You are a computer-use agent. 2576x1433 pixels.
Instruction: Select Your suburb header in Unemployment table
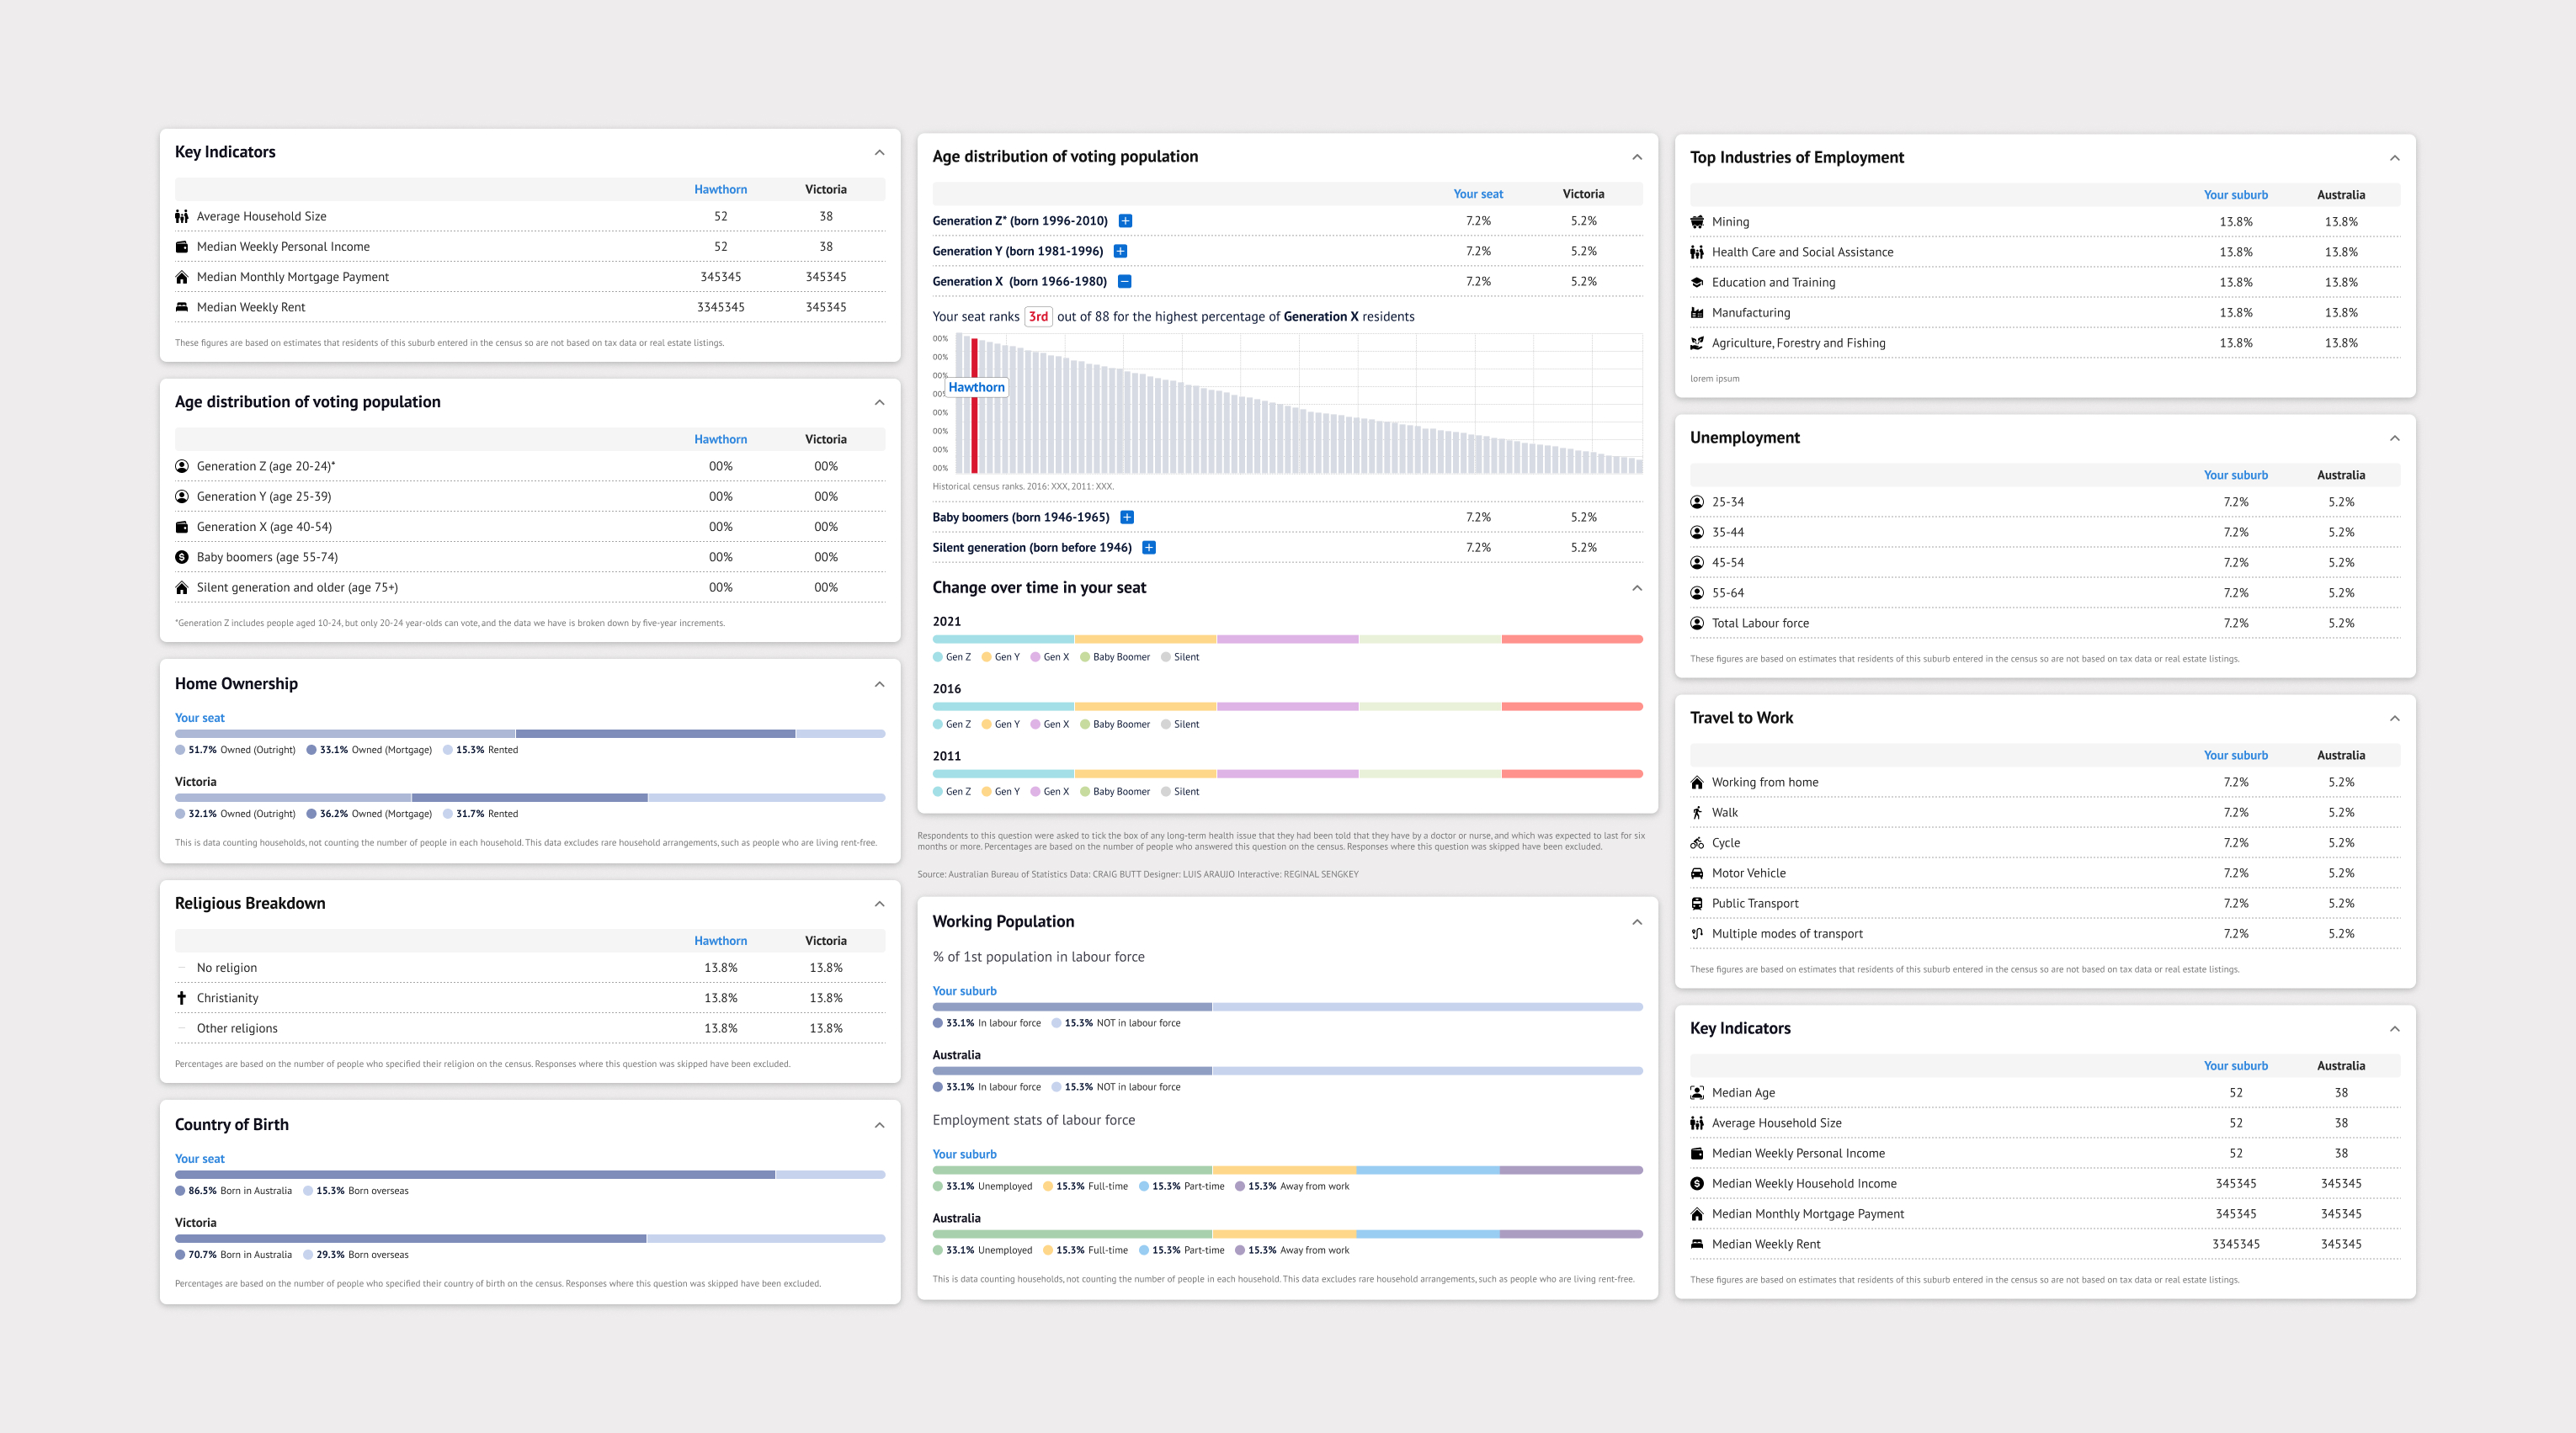[x=2235, y=475]
